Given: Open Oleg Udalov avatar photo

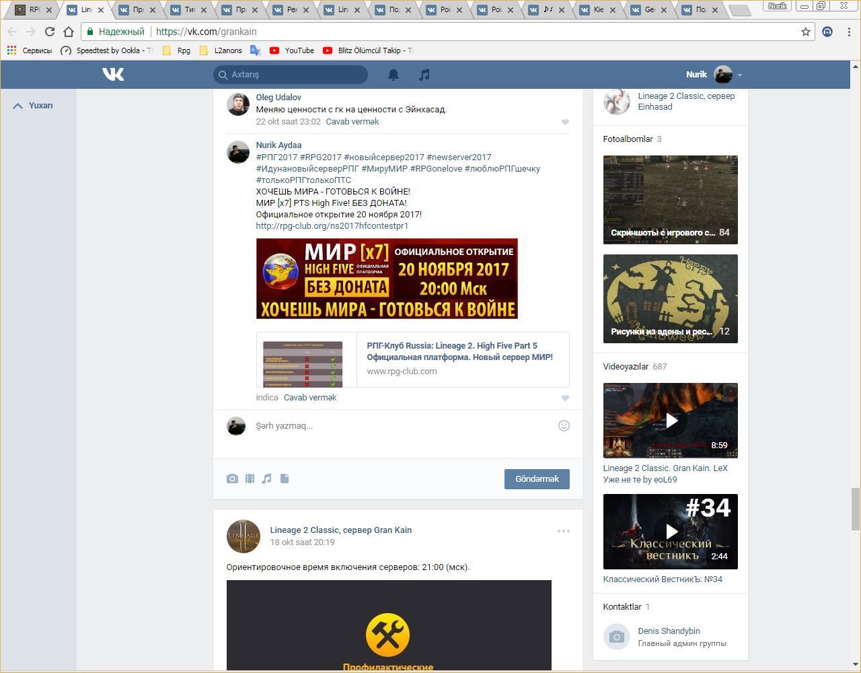Looking at the screenshot, I should click(x=237, y=104).
